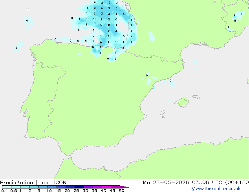
Task: Click the 20–25 mm legend color swatch
Action: (70, 187)
